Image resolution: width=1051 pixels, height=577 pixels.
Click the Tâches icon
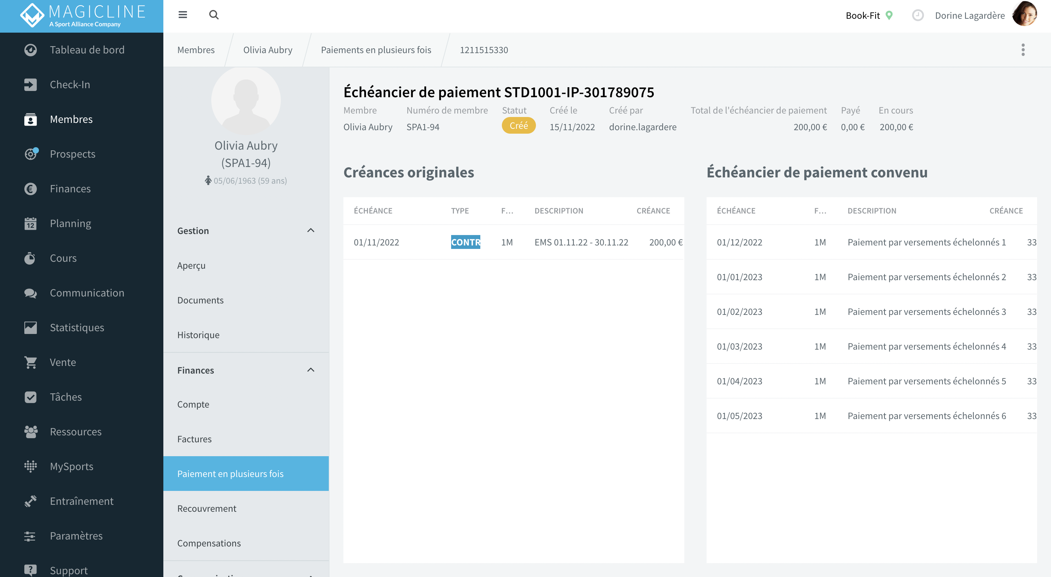[29, 396]
